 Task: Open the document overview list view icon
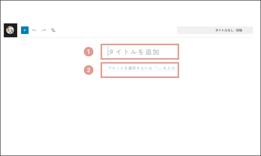[53, 30]
